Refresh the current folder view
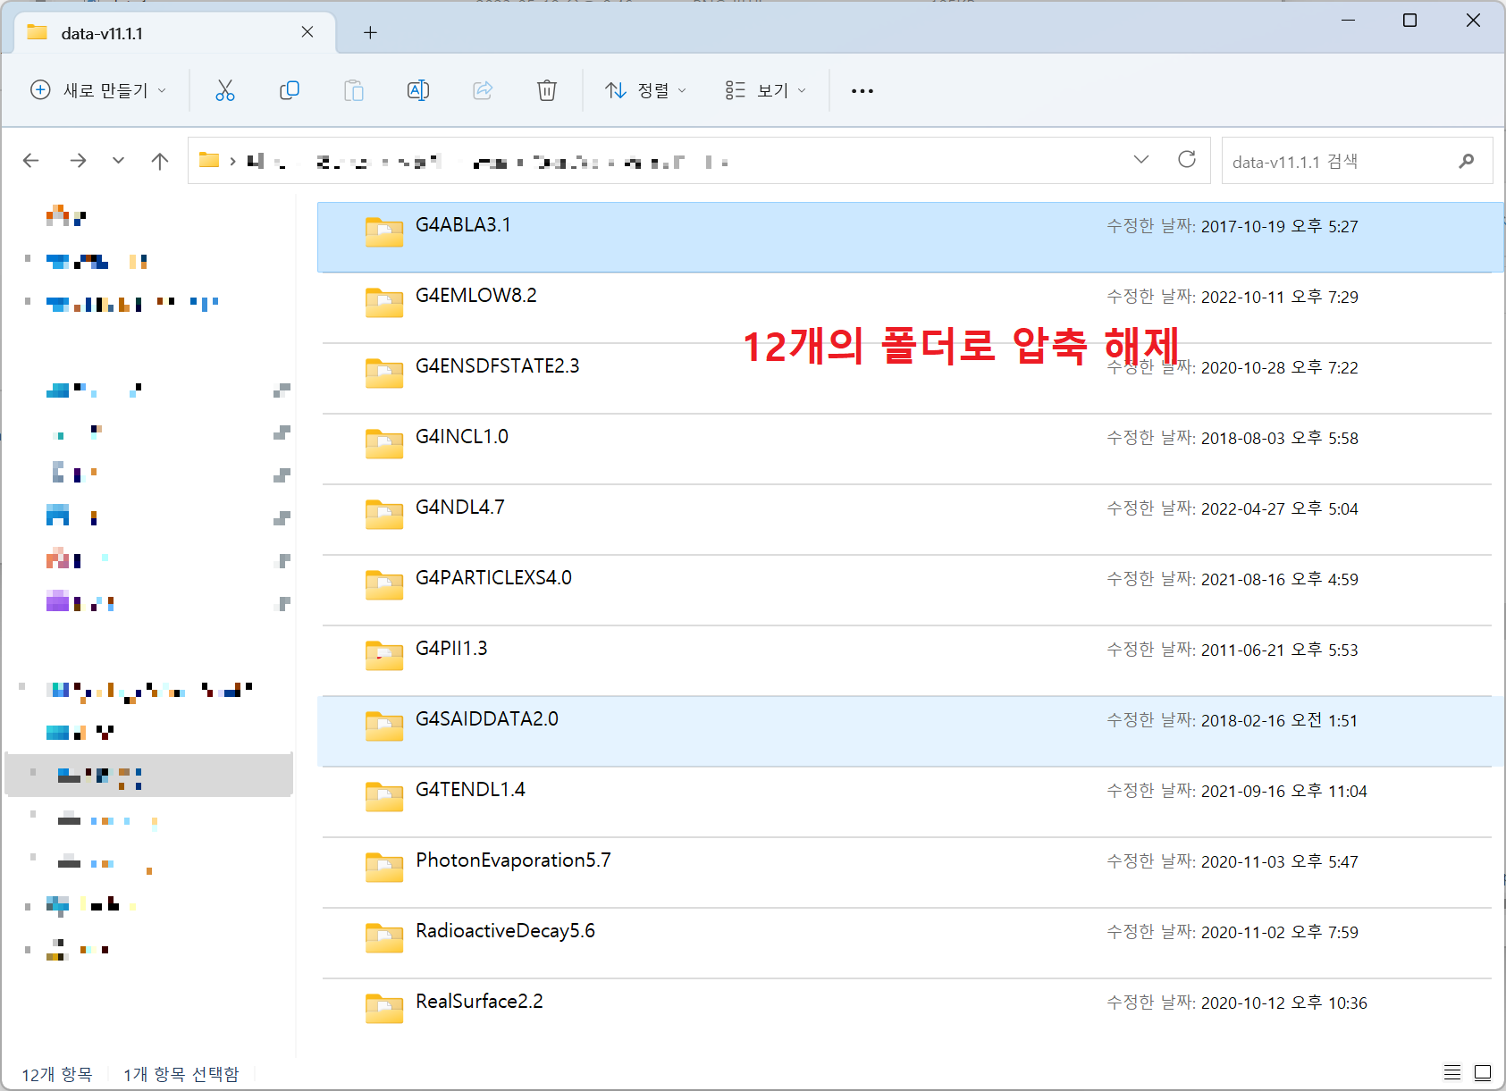 1186,160
